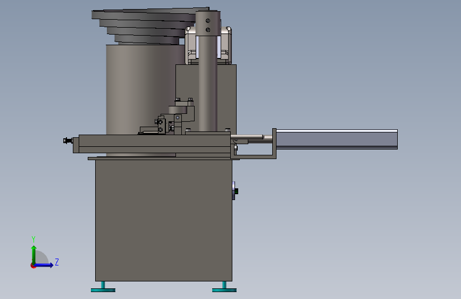
Task: Select the vibratory bowl spiral top
Action: [144, 26]
